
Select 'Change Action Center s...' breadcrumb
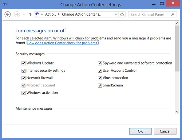tap(82, 14)
